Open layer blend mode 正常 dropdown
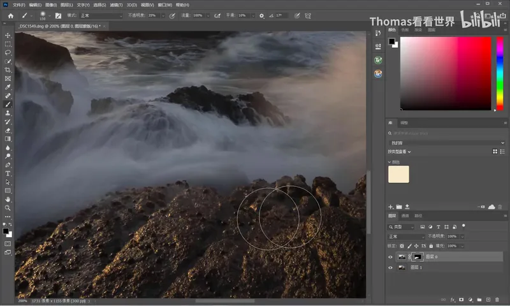This screenshot has width=510, height=306. click(x=406, y=237)
